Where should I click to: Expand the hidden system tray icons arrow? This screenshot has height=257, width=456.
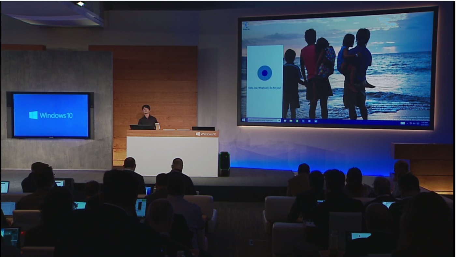click(x=407, y=123)
